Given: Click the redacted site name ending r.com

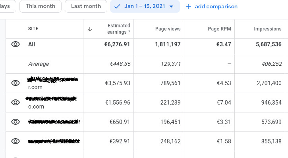Looking at the screenshot, I should pos(52,83).
